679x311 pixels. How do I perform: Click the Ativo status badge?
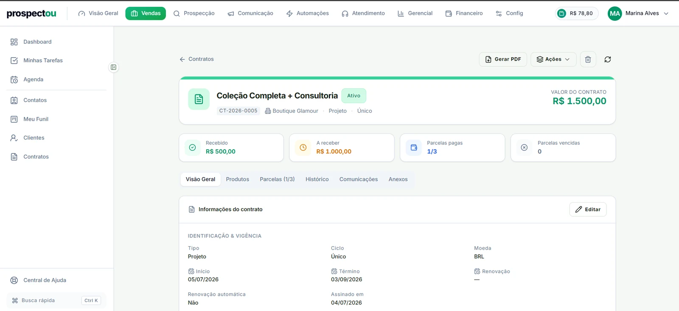point(354,96)
